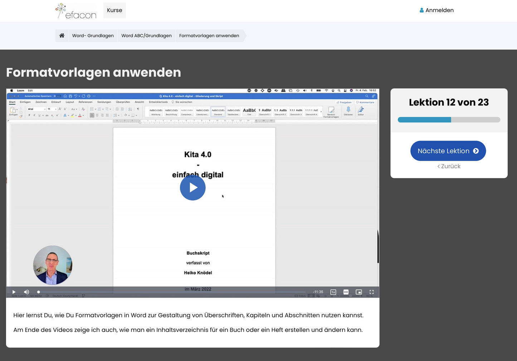Enter fullscreen video mode
517x361 pixels.
(x=372, y=292)
